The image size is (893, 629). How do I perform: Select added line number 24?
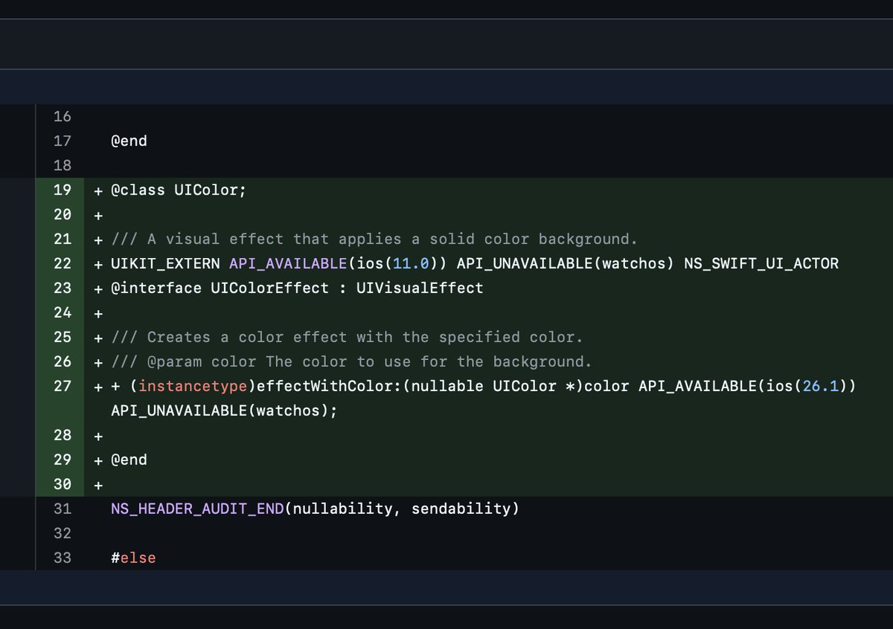63,313
